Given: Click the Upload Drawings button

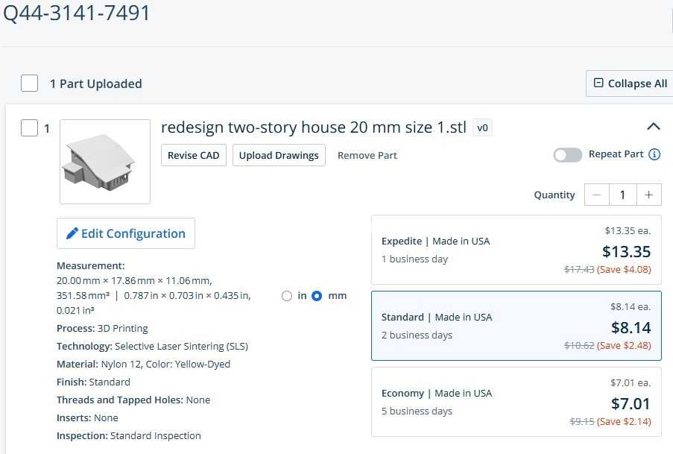Looking at the screenshot, I should click(279, 155).
